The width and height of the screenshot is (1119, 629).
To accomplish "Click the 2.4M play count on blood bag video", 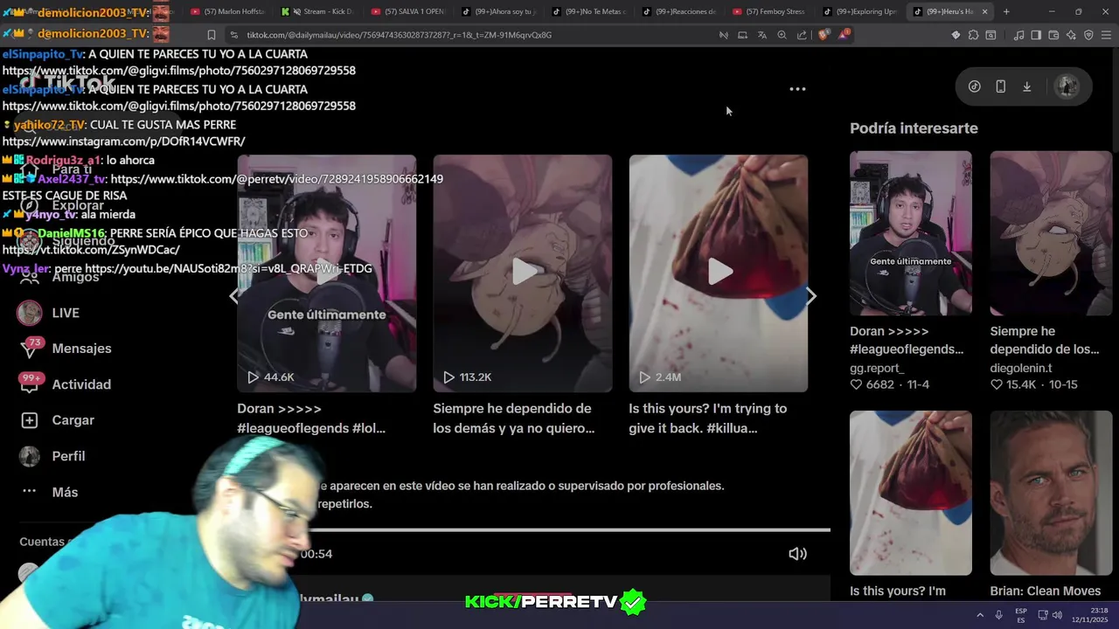I will pos(660,377).
